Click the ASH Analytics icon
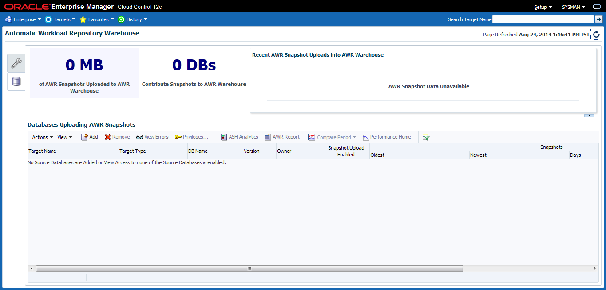Image resolution: width=606 pixels, height=290 pixels. tap(224, 137)
